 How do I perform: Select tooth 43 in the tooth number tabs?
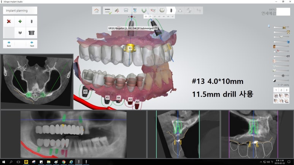point(159,17)
